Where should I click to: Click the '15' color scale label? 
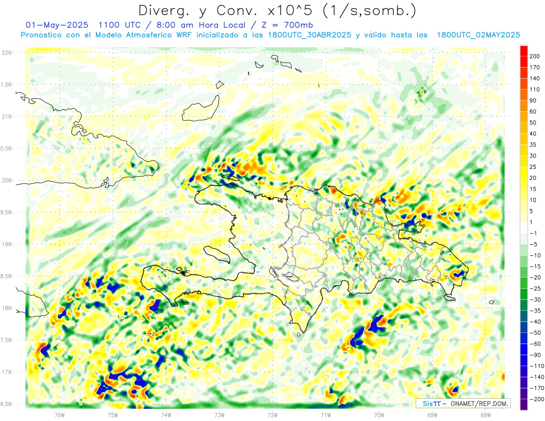pos(534,189)
